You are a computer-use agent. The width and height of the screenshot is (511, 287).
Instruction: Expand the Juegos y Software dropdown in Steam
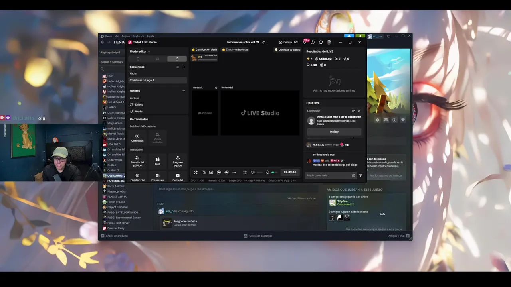pos(112,62)
